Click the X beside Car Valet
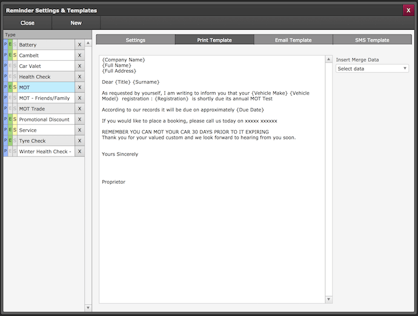Image resolution: width=418 pixels, height=316 pixels. pyautogui.click(x=79, y=66)
